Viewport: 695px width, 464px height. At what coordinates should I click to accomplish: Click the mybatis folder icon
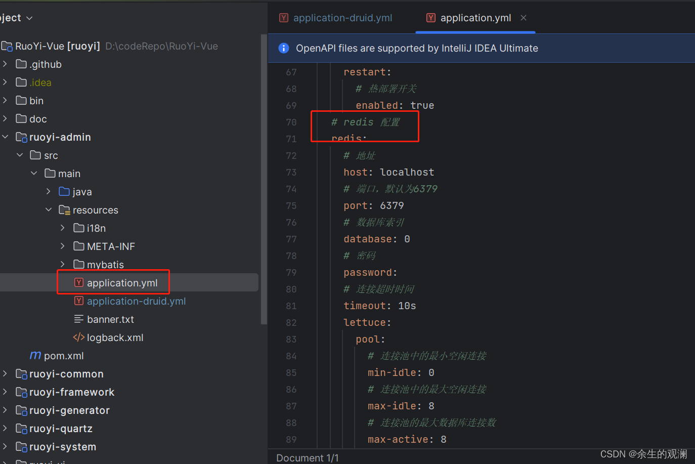(x=79, y=265)
